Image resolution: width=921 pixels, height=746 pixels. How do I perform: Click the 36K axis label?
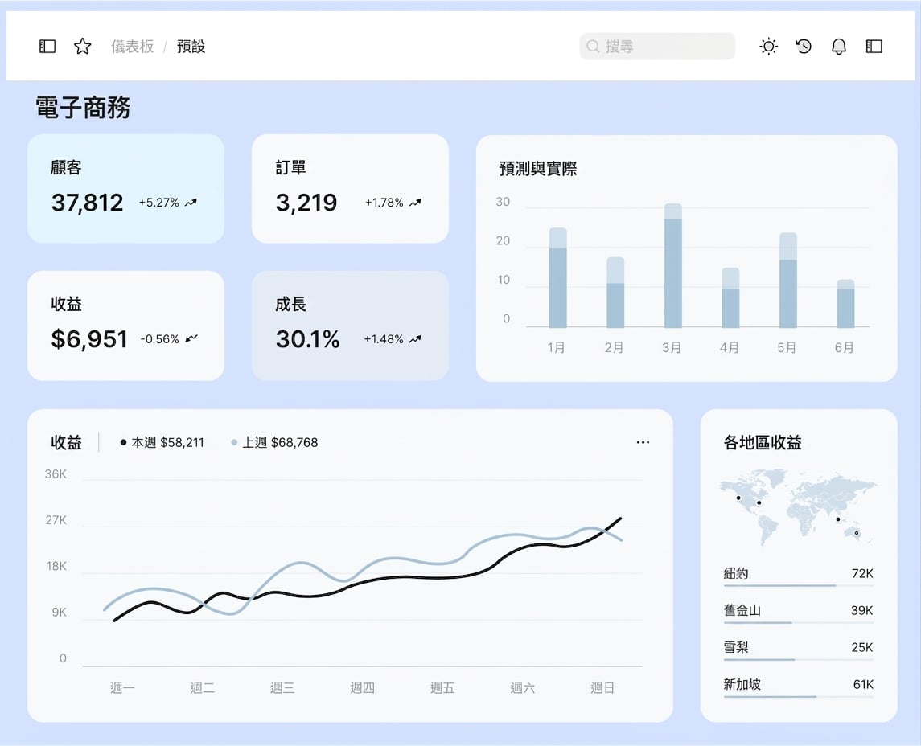click(56, 473)
